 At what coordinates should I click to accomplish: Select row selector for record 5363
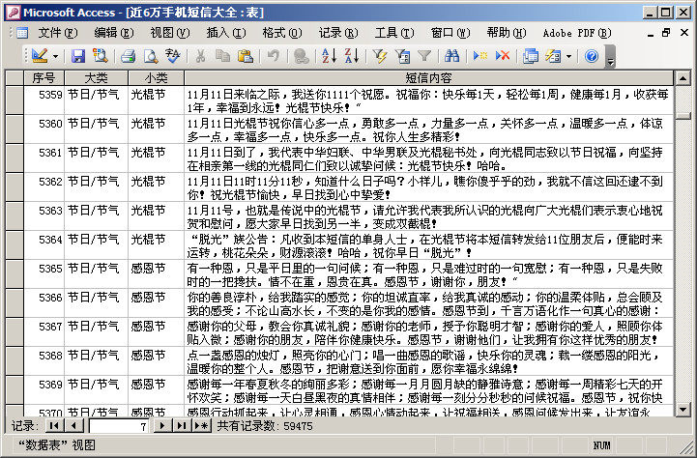15,215
